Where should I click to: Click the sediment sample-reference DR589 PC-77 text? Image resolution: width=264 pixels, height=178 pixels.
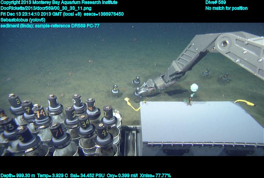tap(50, 26)
